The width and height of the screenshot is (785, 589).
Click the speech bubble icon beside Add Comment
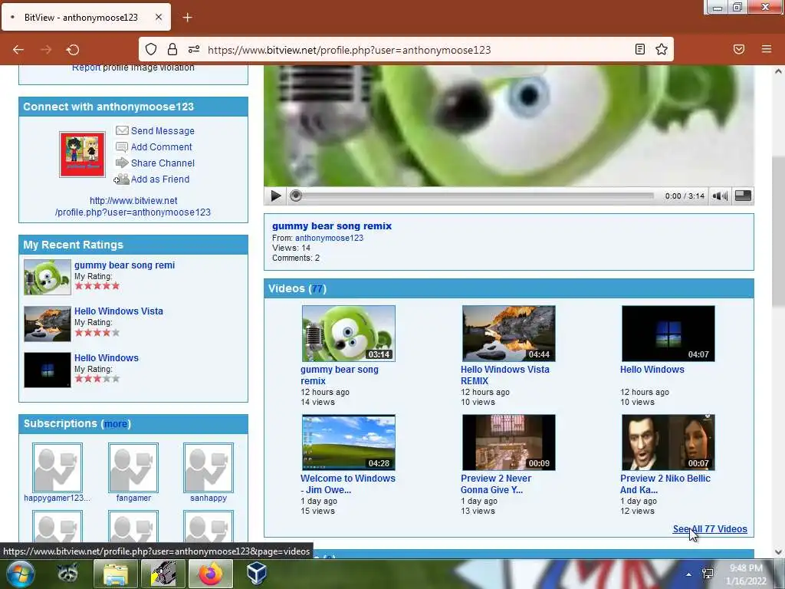point(122,146)
